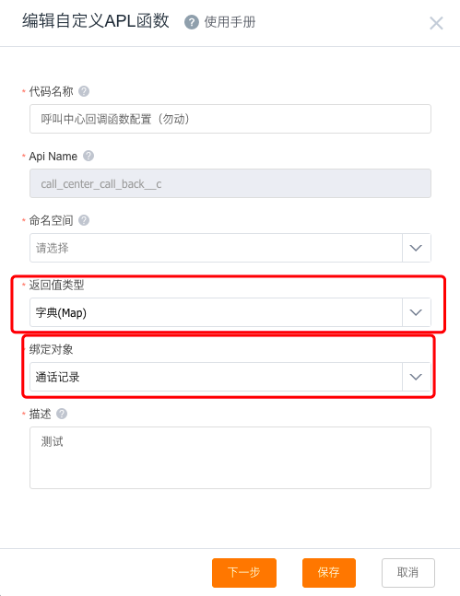Click the dialog title 编辑自定义APL函数
Screen dimensions: 460x596
(96, 21)
